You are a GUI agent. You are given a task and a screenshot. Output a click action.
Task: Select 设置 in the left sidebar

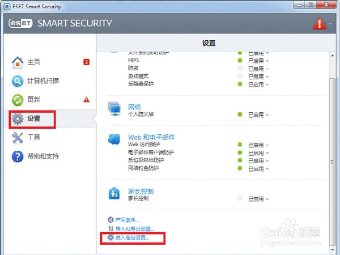point(34,119)
